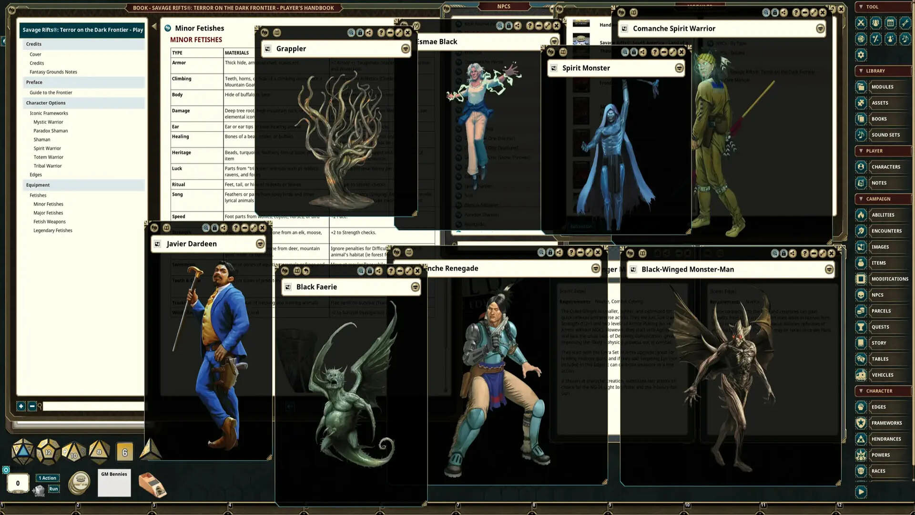Click the book index search field
This screenshot has width=915, height=515.
pyautogui.click(x=93, y=406)
